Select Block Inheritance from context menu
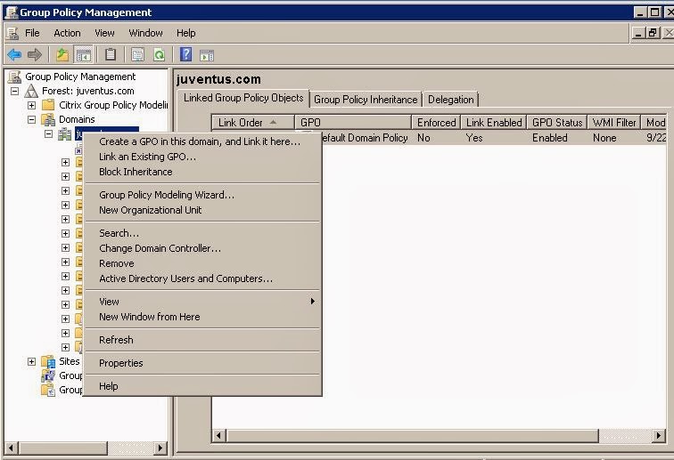Viewport: 674px width, 460px height. pyautogui.click(x=202, y=172)
